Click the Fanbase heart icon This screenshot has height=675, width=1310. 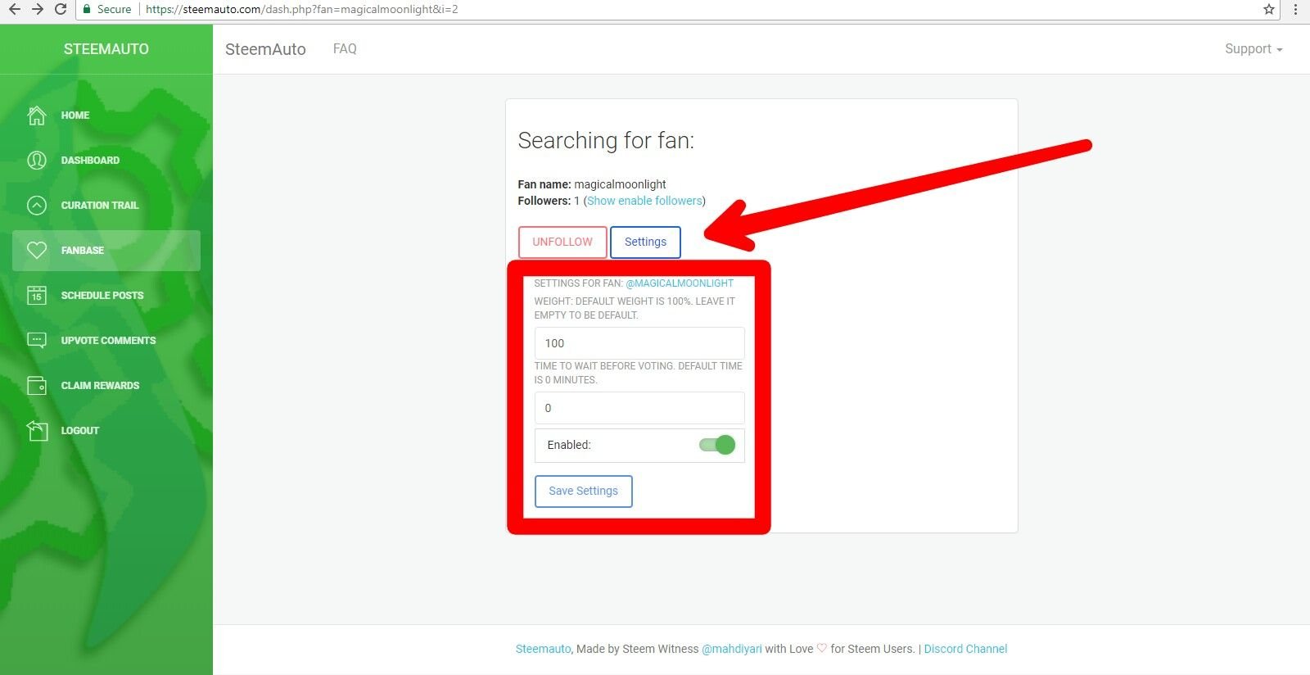tap(37, 251)
